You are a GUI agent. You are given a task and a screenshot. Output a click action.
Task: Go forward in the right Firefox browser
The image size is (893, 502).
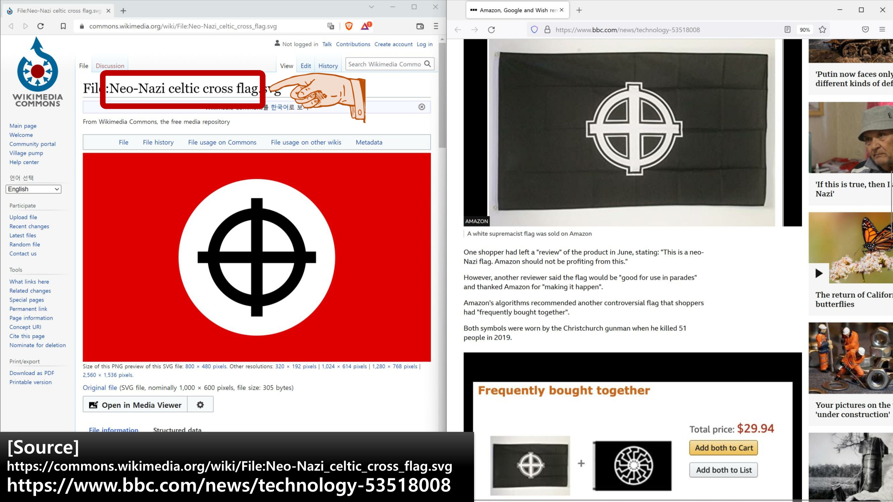tap(474, 30)
